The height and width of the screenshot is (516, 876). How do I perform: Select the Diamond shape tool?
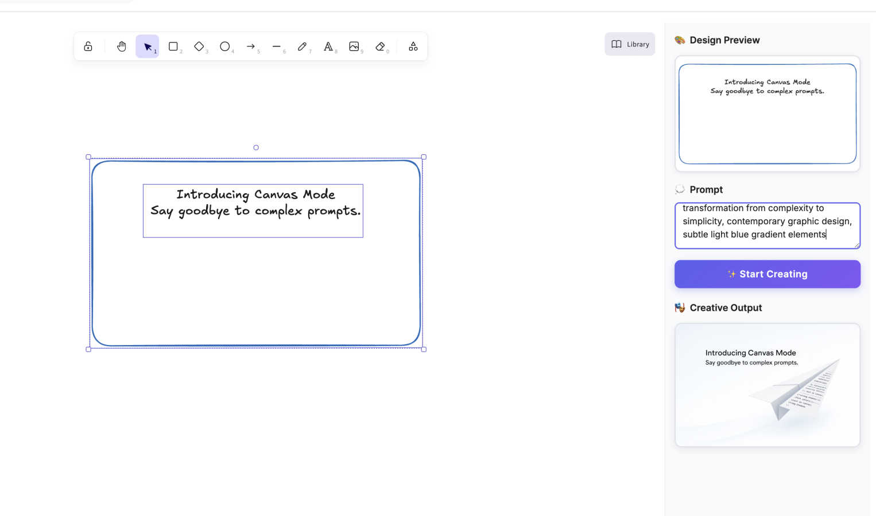click(199, 46)
